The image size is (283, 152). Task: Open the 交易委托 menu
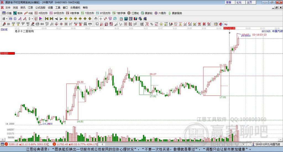coord(75,7)
